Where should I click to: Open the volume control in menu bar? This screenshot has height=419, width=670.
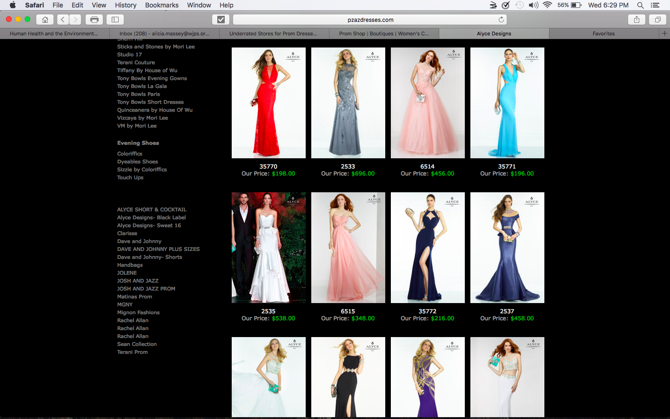533,5
